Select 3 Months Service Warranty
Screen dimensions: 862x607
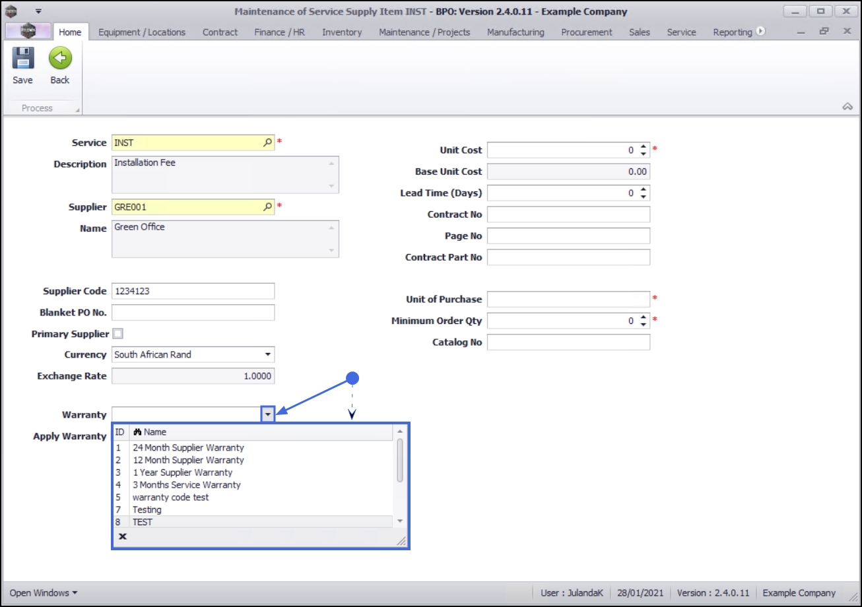tap(253, 485)
